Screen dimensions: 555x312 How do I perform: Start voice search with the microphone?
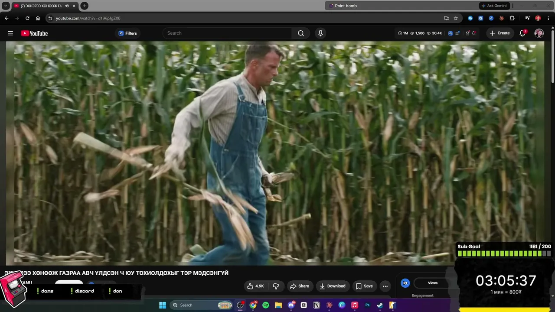(320, 33)
